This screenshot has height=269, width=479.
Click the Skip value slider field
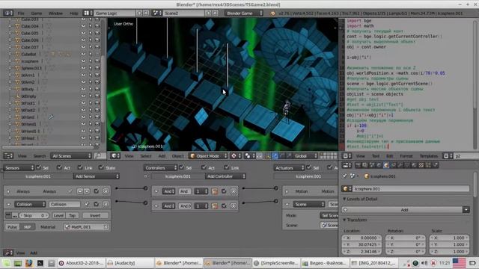(34, 215)
